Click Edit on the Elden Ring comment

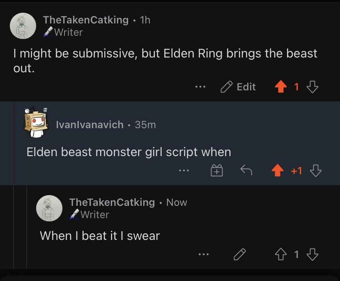tap(239, 87)
